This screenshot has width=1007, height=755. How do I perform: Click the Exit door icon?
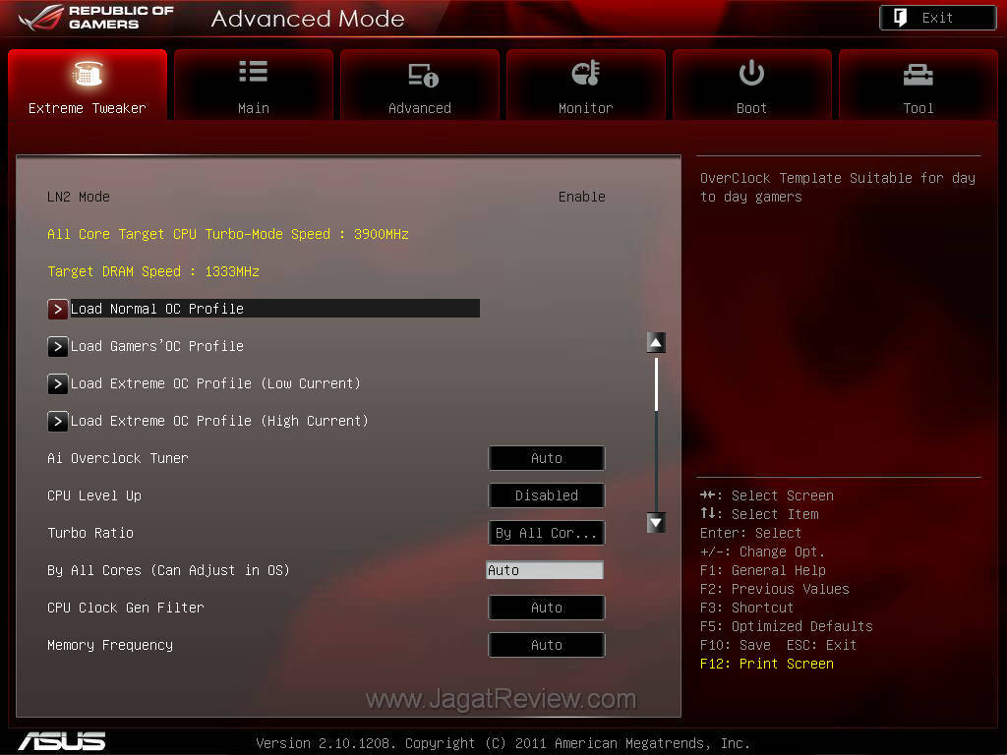[901, 18]
